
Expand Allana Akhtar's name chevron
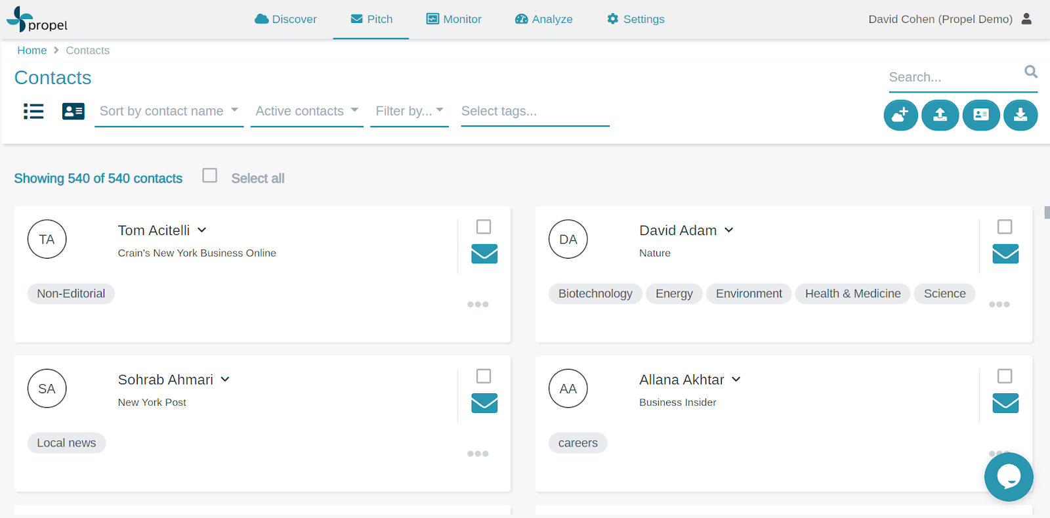736,379
